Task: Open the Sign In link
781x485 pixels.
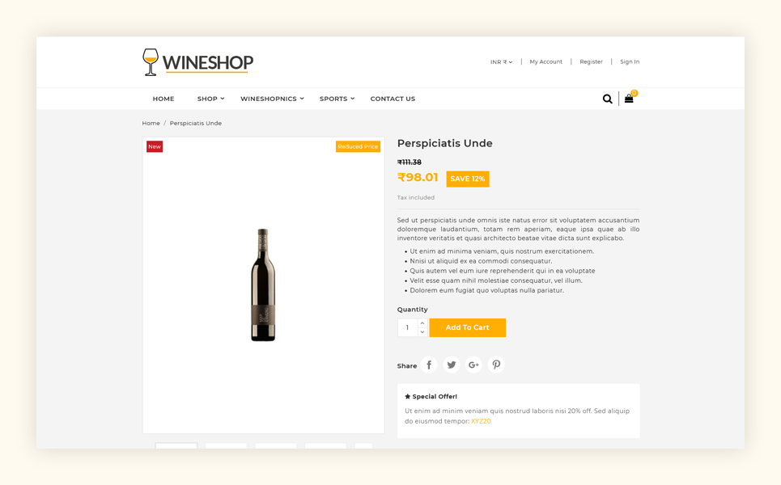Action: (630, 61)
